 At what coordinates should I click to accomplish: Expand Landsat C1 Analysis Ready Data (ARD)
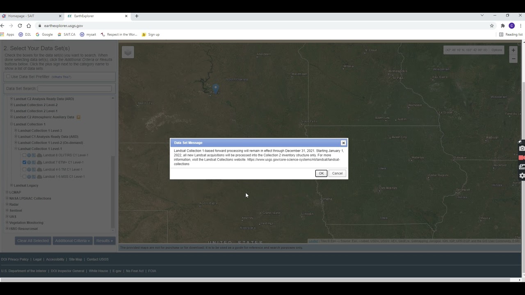coord(16,136)
